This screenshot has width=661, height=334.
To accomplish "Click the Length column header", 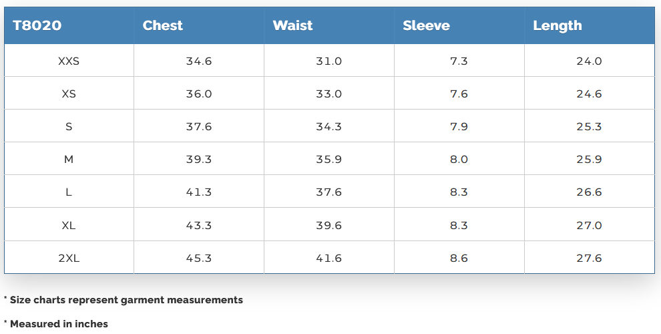I will 558,25.
